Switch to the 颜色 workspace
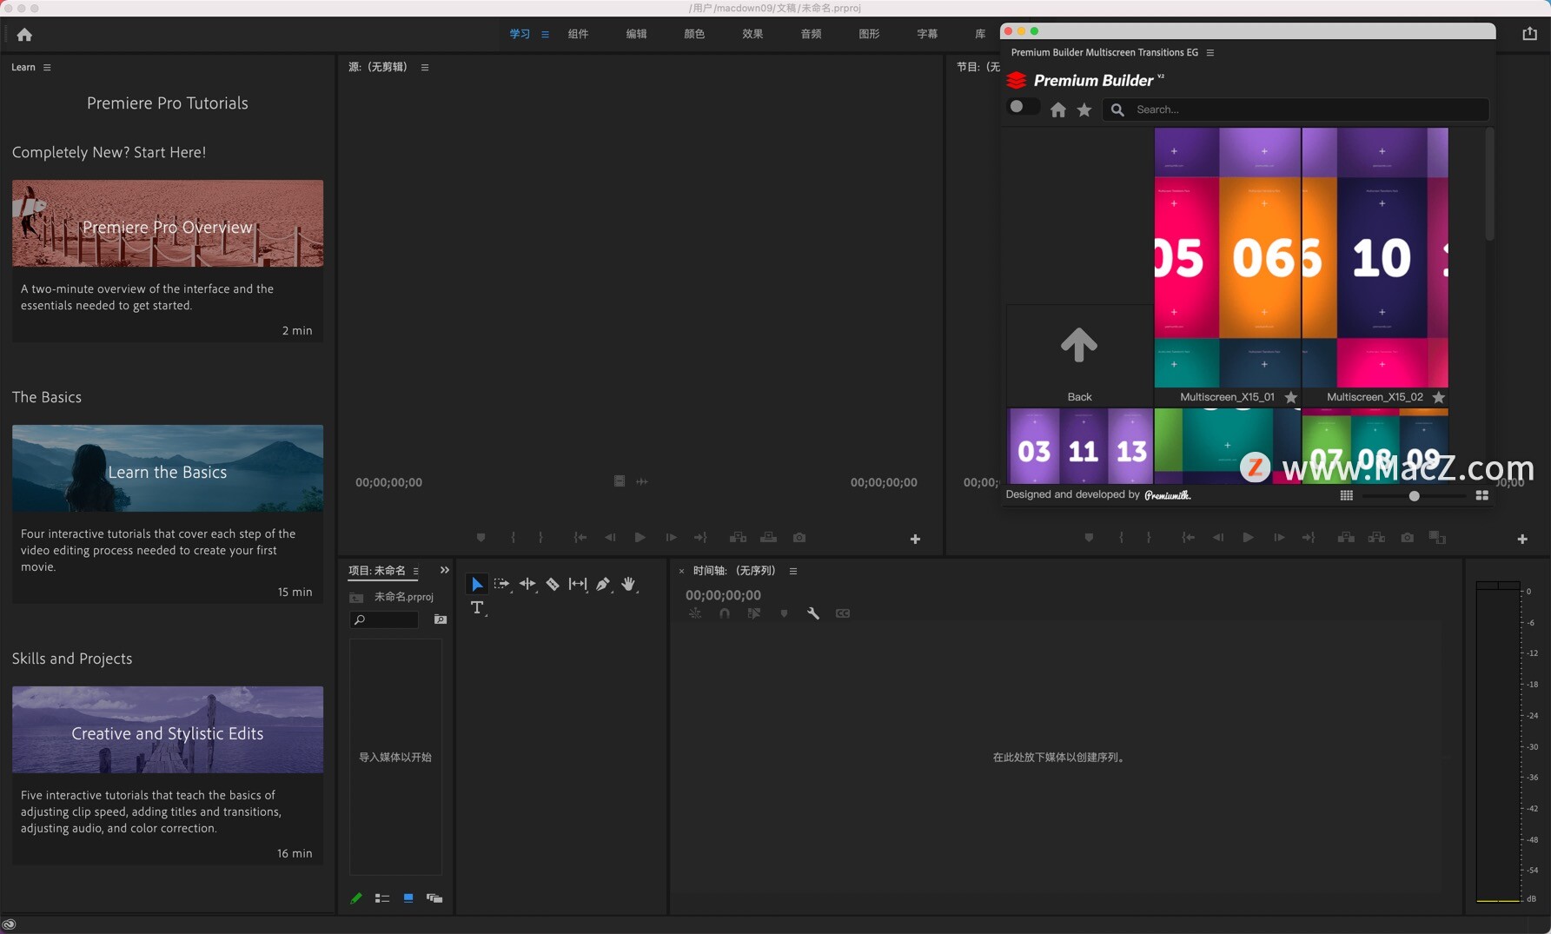The width and height of the screenshot is (1551, 934). coord(694,34)
